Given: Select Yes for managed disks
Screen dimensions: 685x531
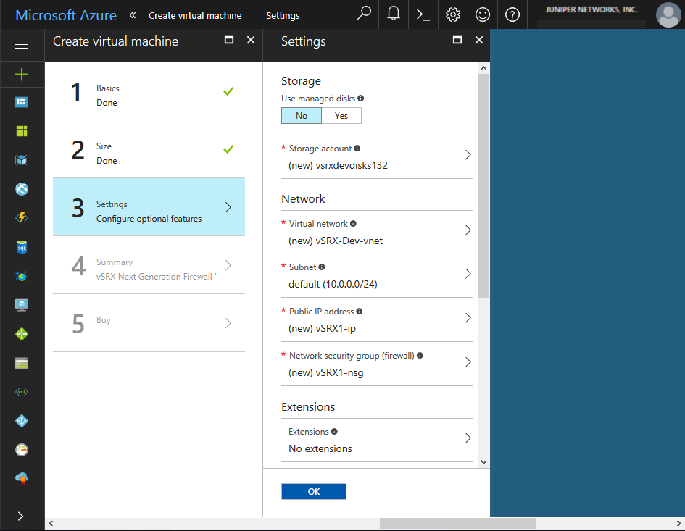Looking at the screenshot, I should click(341, 116).
